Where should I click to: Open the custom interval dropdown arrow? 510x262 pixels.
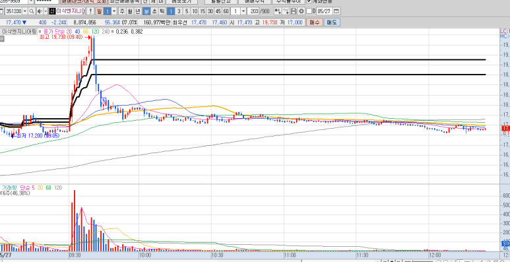tap(243, 11)
